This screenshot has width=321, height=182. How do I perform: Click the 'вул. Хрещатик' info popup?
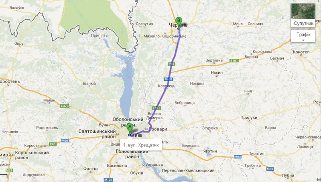coord(141,145)
